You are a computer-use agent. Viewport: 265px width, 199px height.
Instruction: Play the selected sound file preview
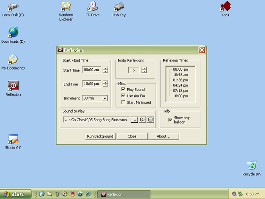(x=142, y=119)
